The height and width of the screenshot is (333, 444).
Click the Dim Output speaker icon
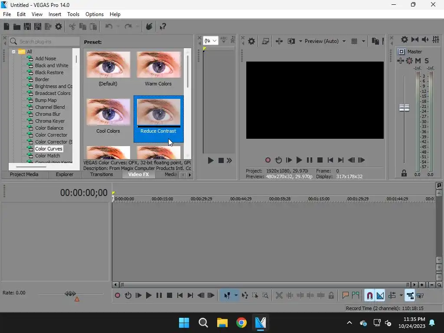[425, 39]
